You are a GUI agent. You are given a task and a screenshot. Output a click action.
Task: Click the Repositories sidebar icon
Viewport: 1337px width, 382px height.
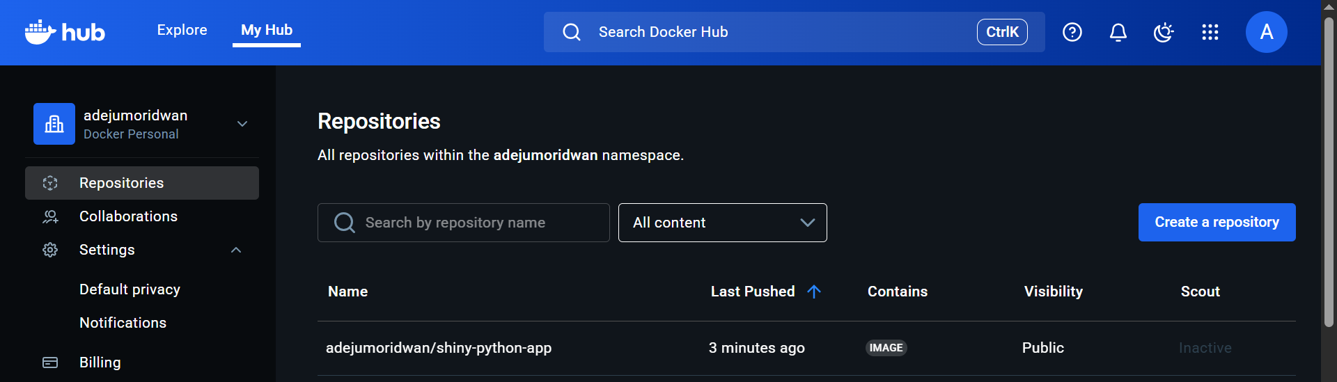pyautogui.click(x=50, y=183)
